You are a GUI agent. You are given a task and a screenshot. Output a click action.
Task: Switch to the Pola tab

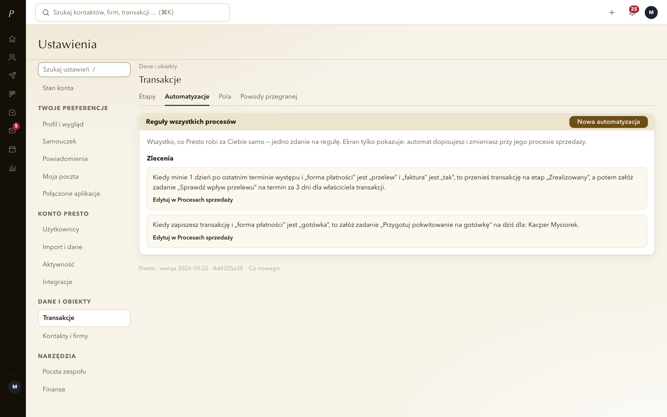click(x=225, y=96)
